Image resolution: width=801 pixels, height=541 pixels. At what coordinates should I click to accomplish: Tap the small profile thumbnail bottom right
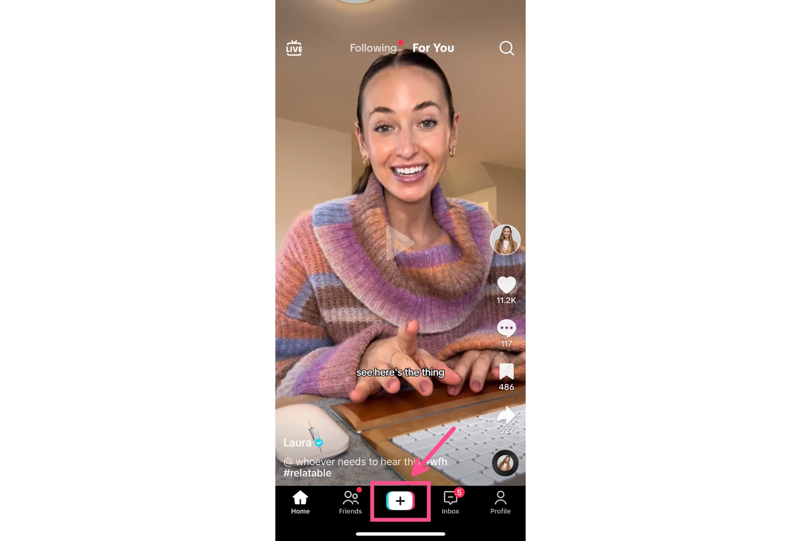(x=505, y=463)
